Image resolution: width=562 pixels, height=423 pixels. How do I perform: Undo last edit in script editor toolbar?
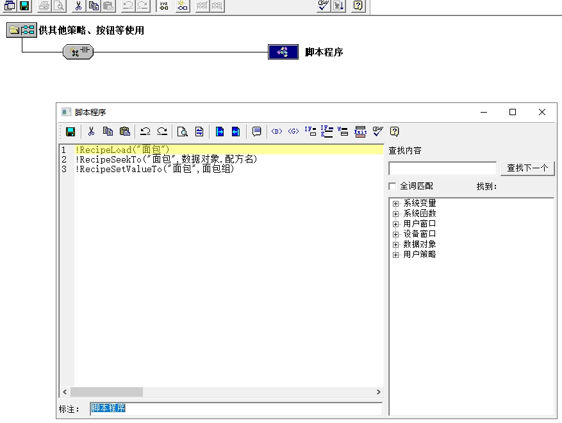coord(145,131)
